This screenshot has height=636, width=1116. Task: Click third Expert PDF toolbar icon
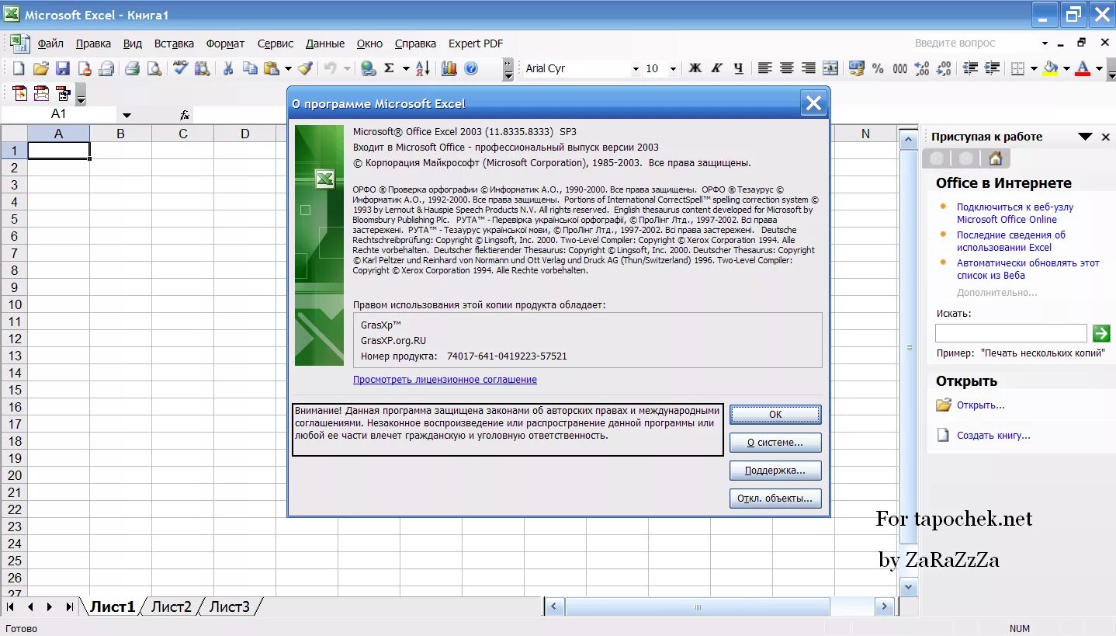[x=63, y=93]
